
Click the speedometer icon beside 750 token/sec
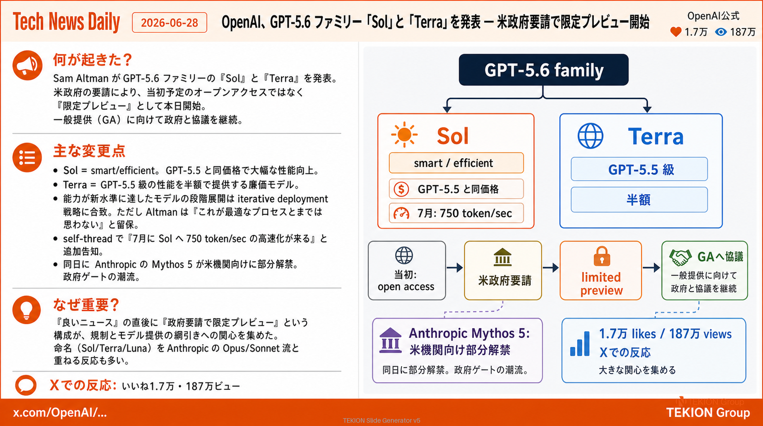point(401,213)
